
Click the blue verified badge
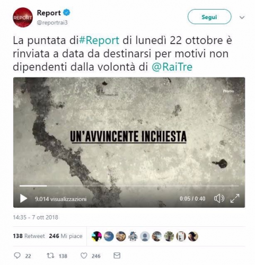(x=67, y=13)
